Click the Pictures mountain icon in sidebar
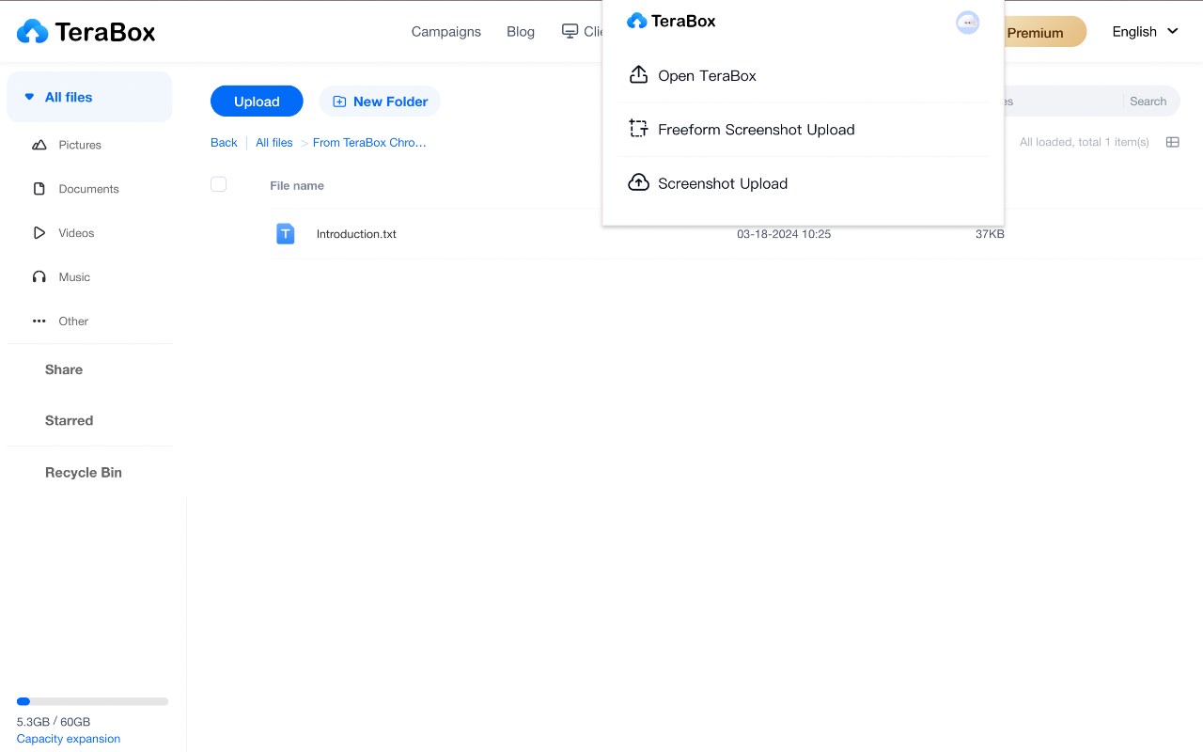The width and height of the screenshot is (1203, 752). click(39, 145)
